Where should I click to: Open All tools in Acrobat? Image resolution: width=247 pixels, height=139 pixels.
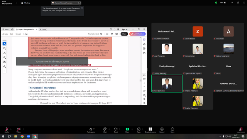[x=5, y=34]
